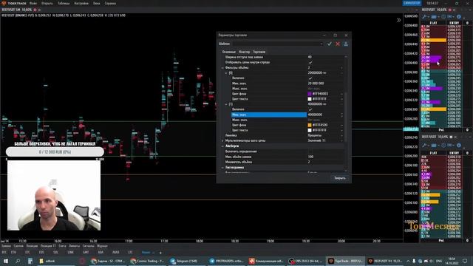The image size is (473, 266).
Task: Switch to the Кластер tab
Action: pos(245,52)
